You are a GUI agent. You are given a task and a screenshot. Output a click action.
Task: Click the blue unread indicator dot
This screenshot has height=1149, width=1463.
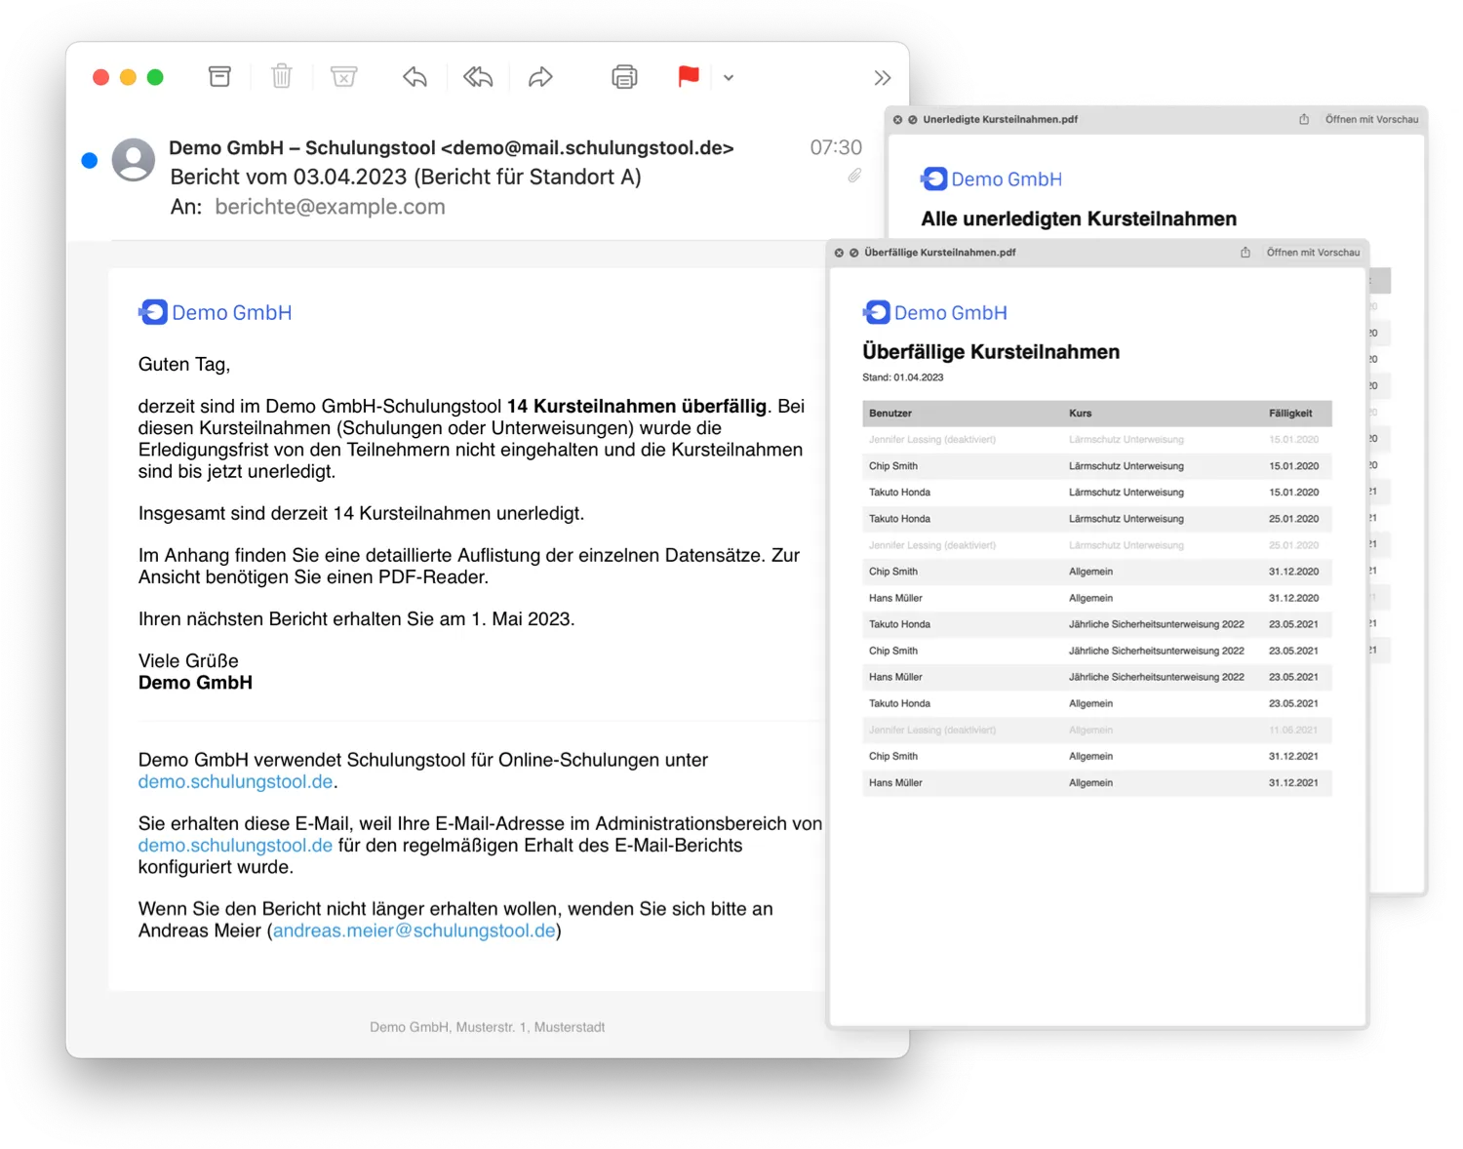pyautogui.click(x=90, y=161)
